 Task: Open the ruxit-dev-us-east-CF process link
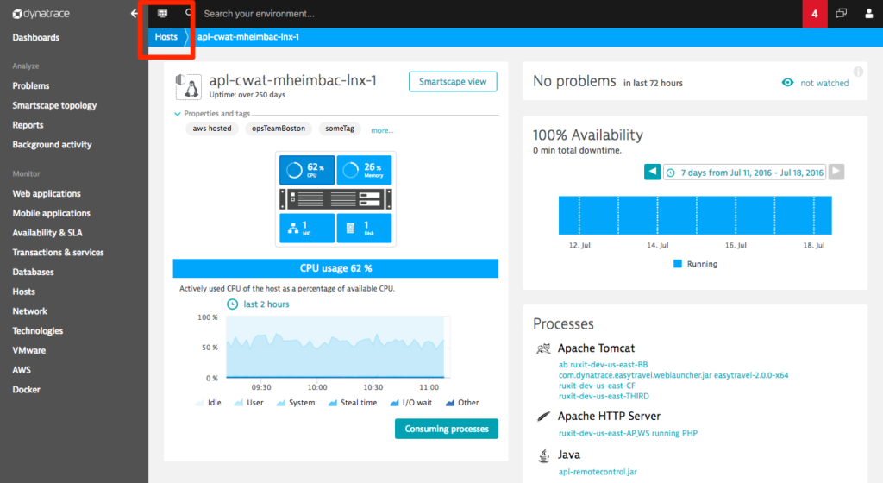pos(597,386)
